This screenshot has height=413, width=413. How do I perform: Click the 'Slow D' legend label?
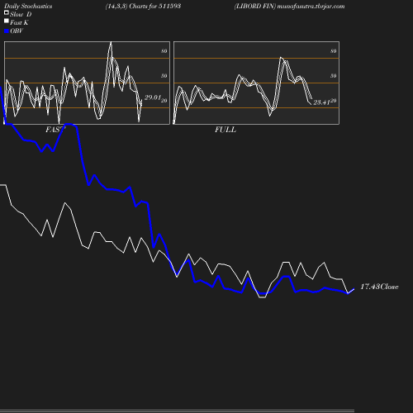click(x=21, y=14)
